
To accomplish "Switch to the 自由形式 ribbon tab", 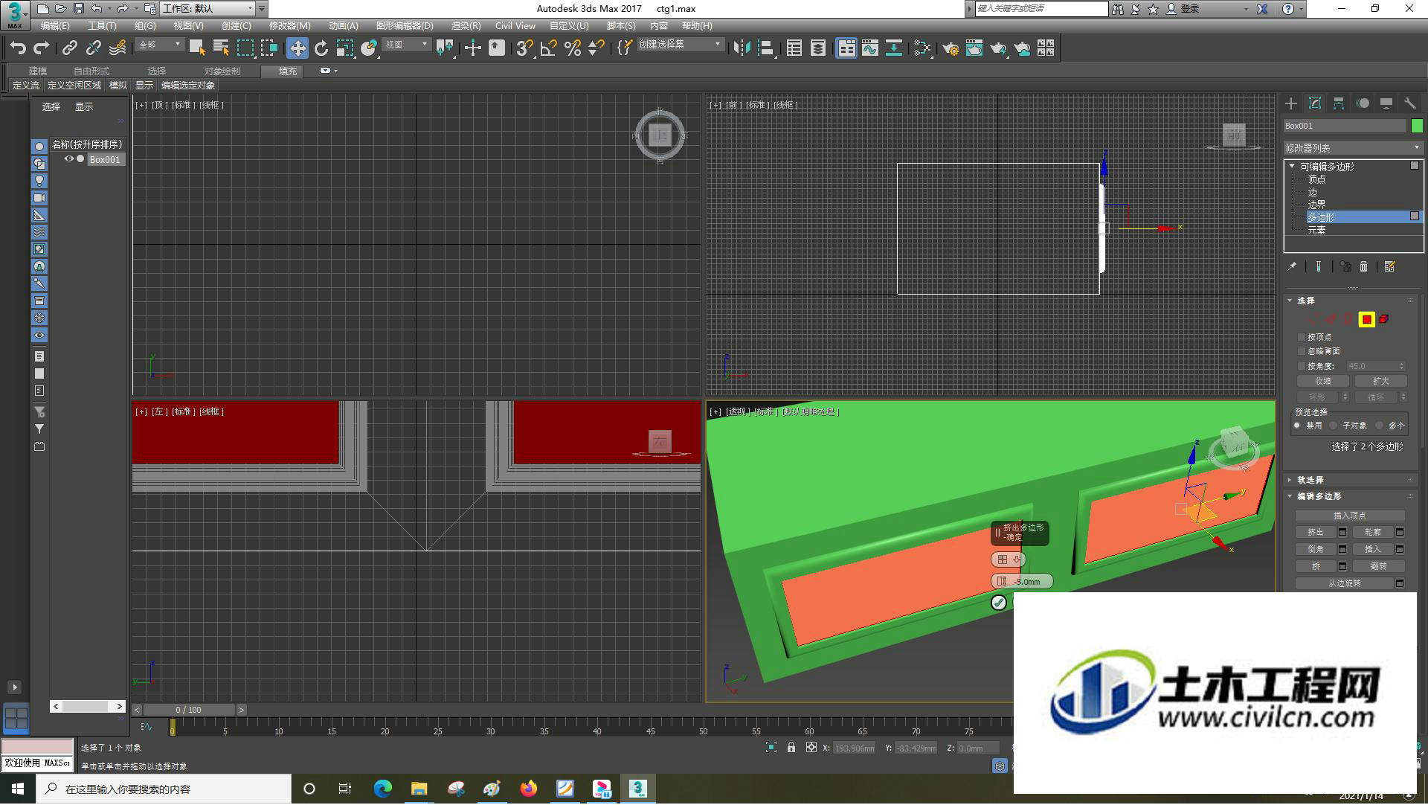I will pos(91,71).
